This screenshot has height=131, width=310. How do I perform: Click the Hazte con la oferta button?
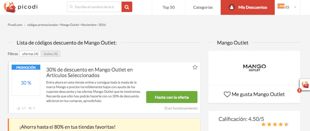click(x=172, y=97)
